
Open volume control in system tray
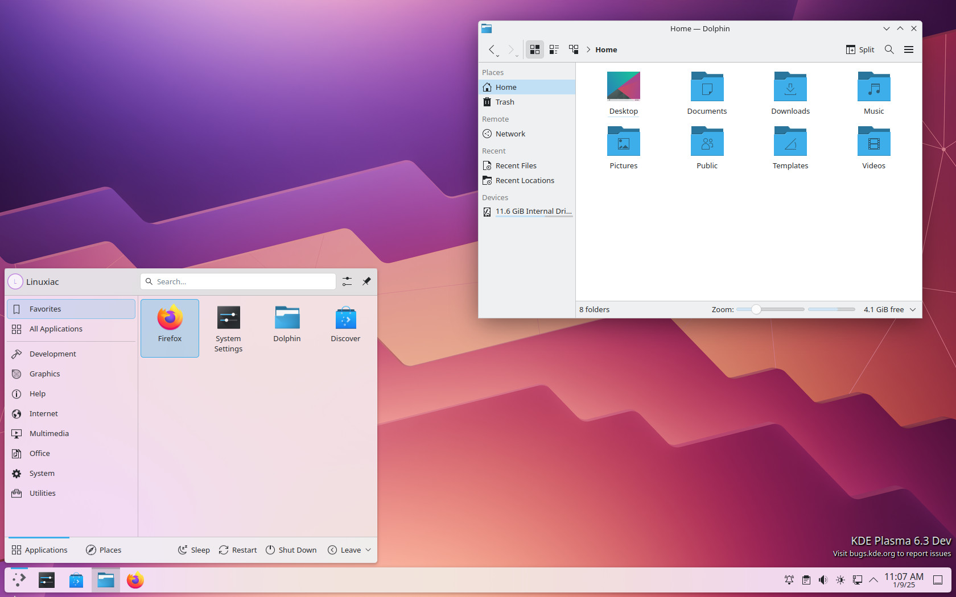coord(823,580)
